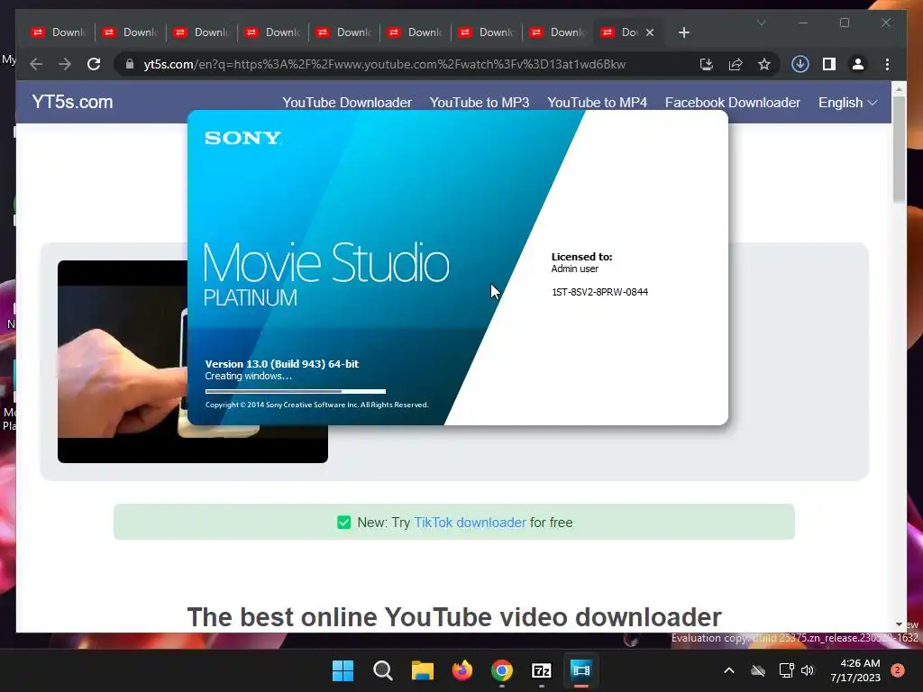This screenshot has width=923, height=692.
Task: Click the lock icon in address bar
Action: pos(130,64)
